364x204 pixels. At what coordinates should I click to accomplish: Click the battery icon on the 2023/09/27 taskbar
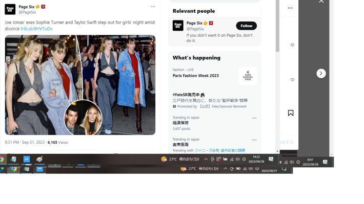coord(238,169)
